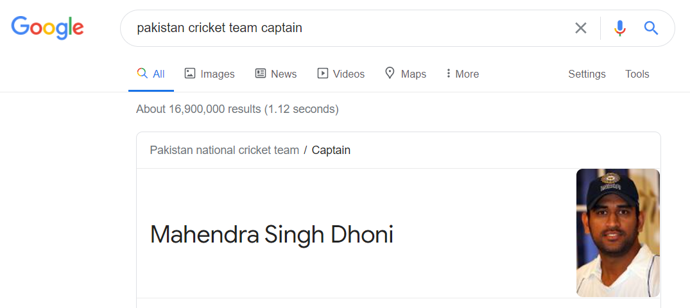Click the Pakistan national cricket team link
The width and height of the screenshot is (690, 308).
tap(225, 150)
